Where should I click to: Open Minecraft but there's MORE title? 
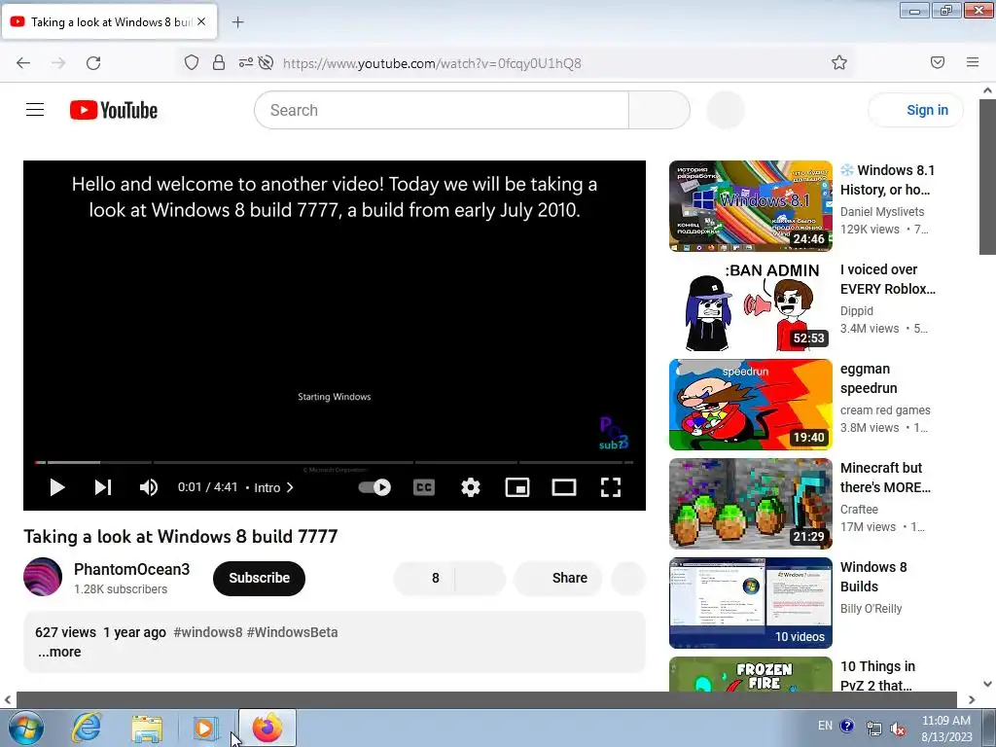(x=885, y=477)
